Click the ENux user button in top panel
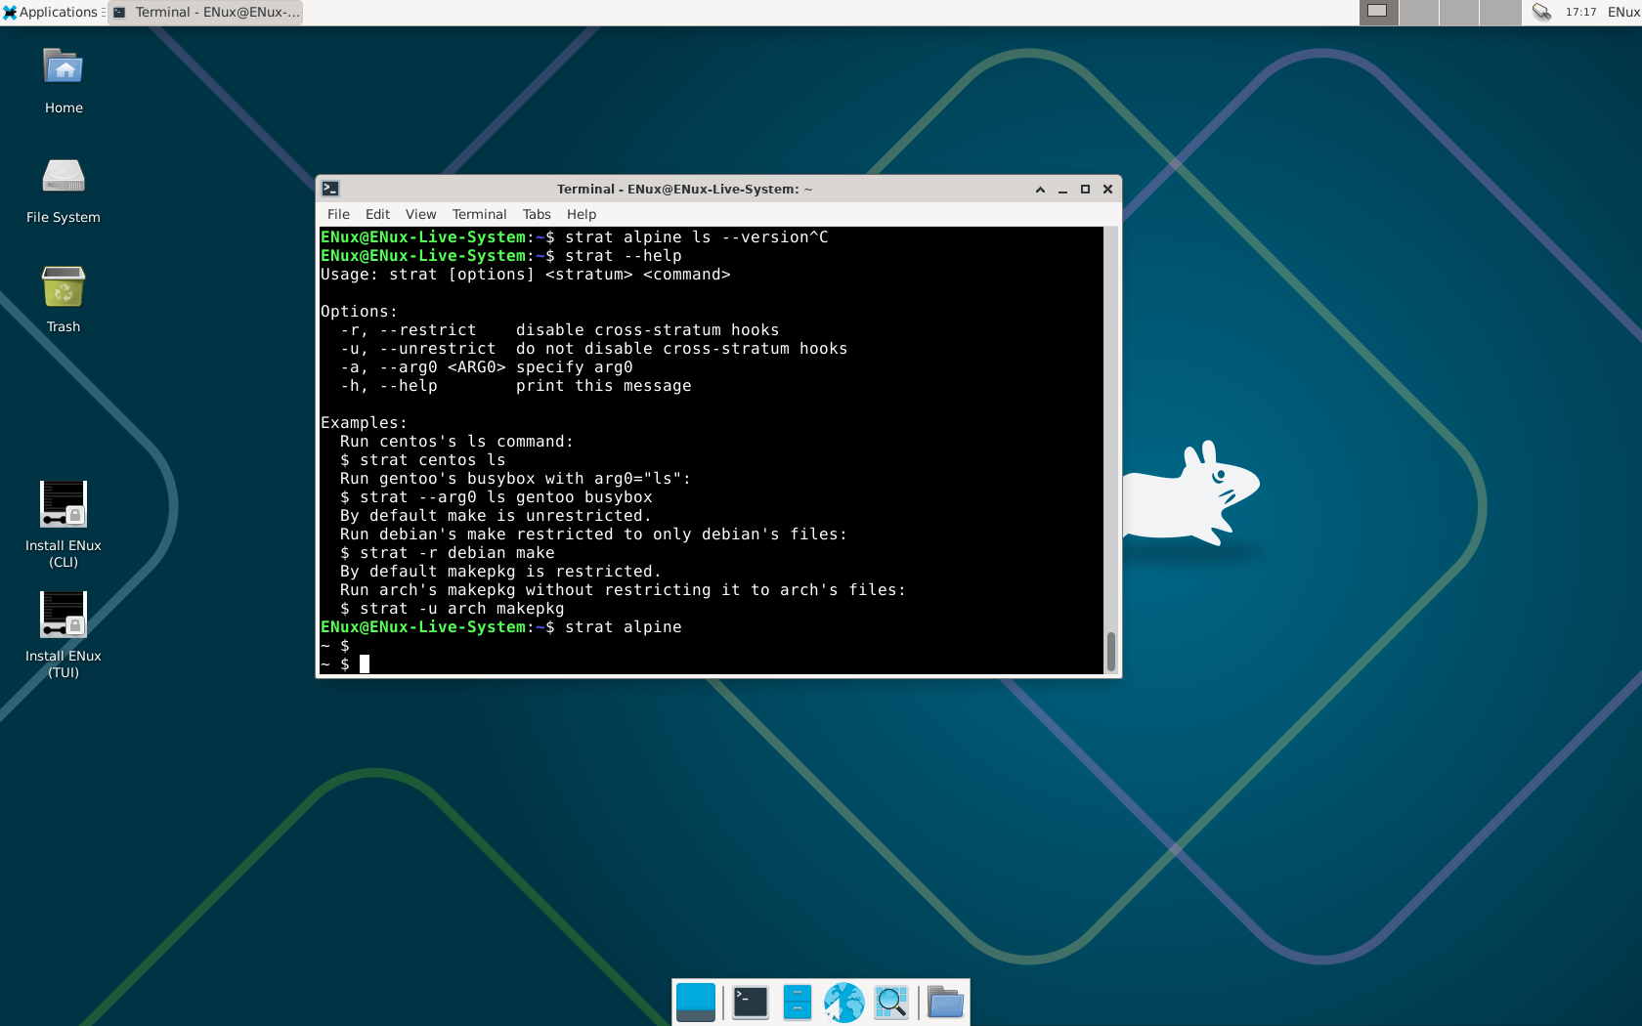 point(1623,12)
